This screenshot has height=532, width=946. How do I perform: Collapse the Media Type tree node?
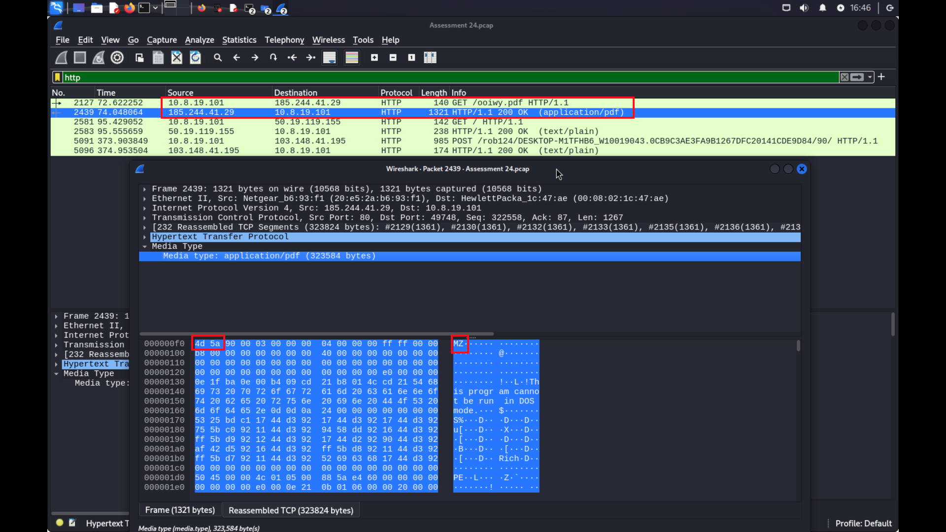click(x=145, y=246)
